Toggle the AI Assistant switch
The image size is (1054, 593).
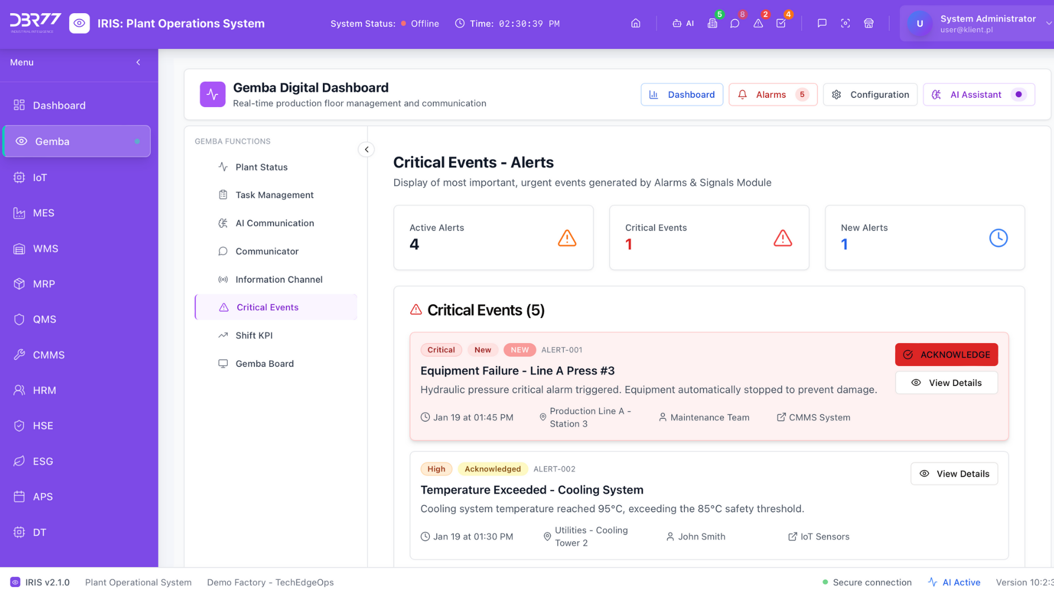coord(1019,94)
